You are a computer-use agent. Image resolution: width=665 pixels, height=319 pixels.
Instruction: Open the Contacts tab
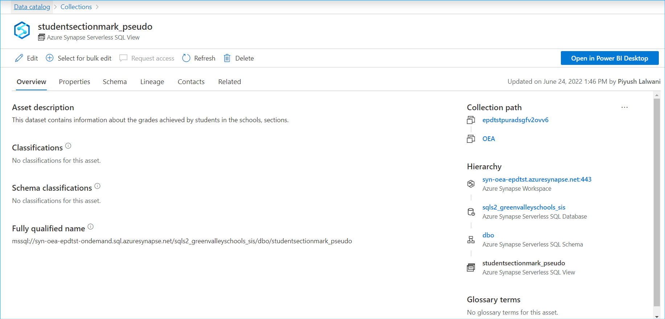[191, 82]
